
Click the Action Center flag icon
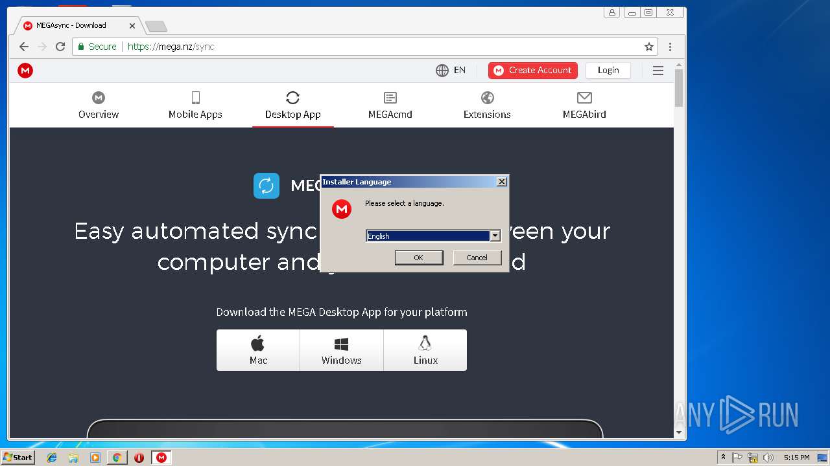(x=737, y=458)
